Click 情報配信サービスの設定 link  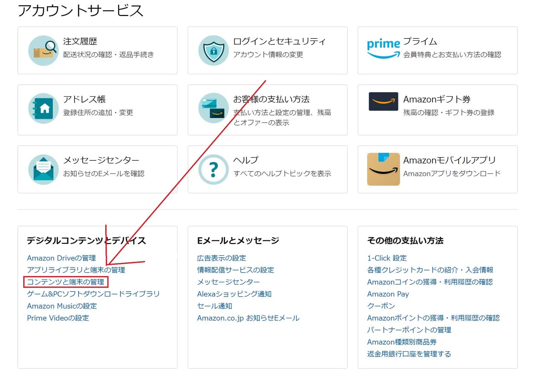tap(236, 270)
